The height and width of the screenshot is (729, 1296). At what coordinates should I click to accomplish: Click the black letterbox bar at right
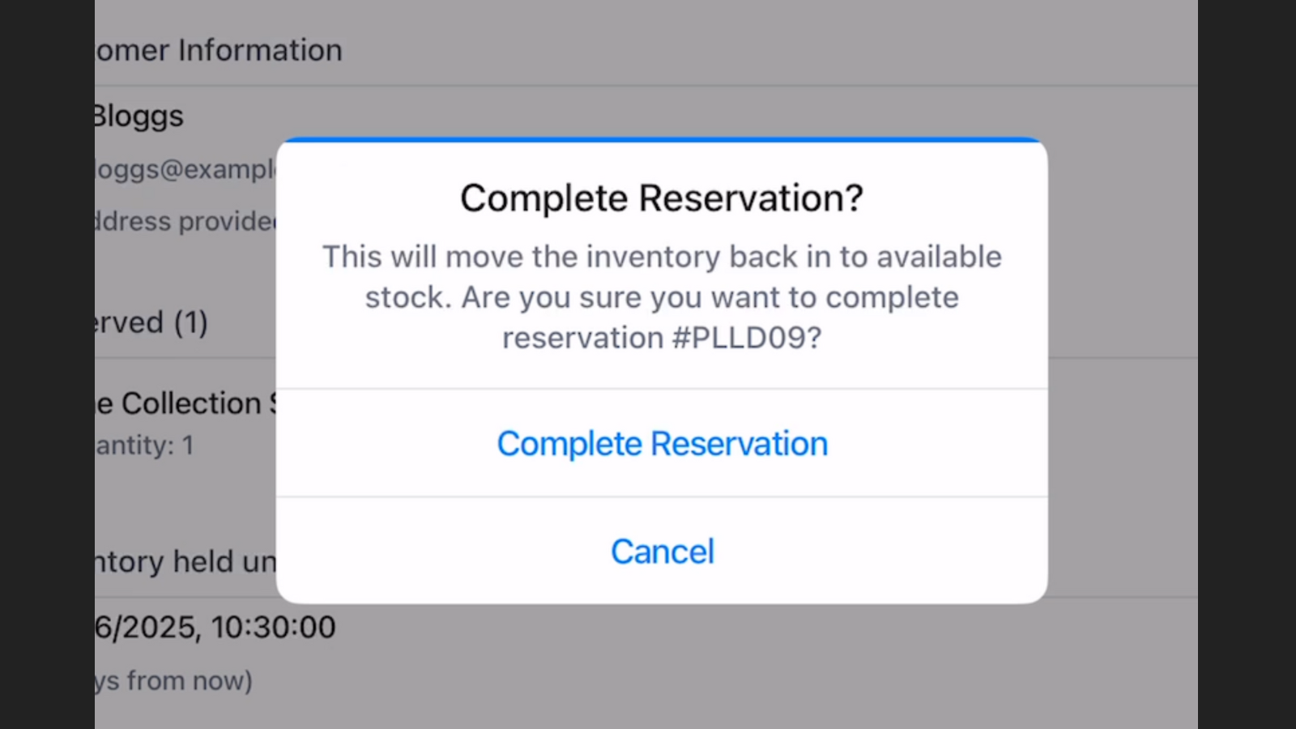tap(1247, 364)
